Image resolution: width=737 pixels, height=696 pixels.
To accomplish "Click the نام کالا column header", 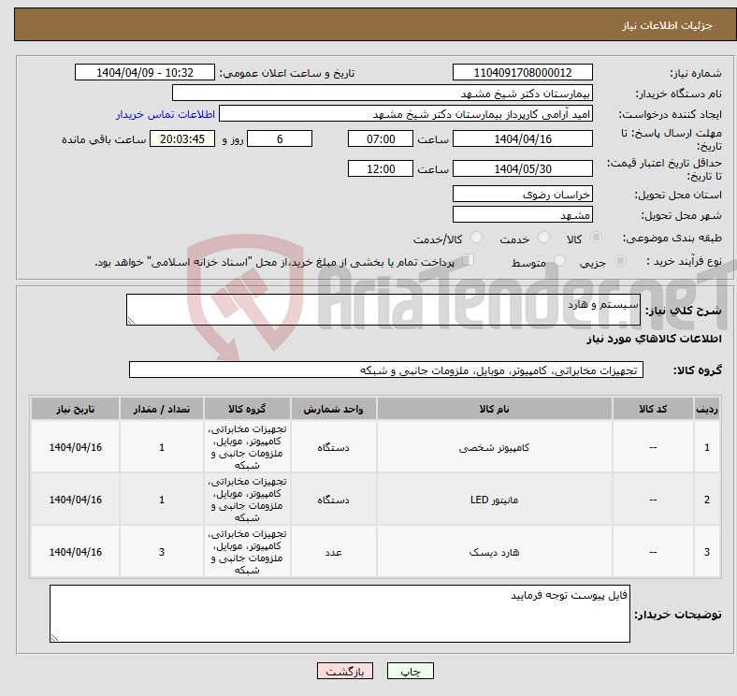I will [x=494, y=409].
